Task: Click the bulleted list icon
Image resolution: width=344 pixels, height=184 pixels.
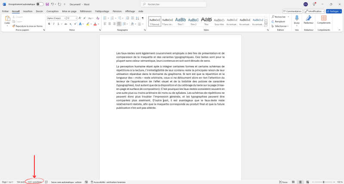Action: pos(105,18)
